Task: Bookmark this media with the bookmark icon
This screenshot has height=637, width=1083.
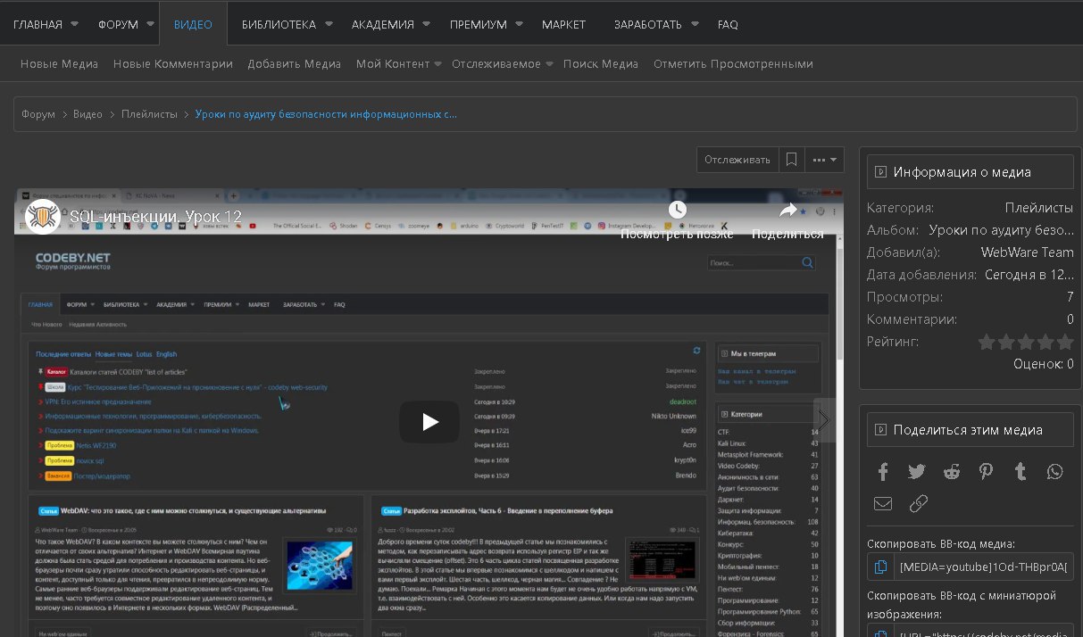Action: pyautogui.click(x=791, y=160)
